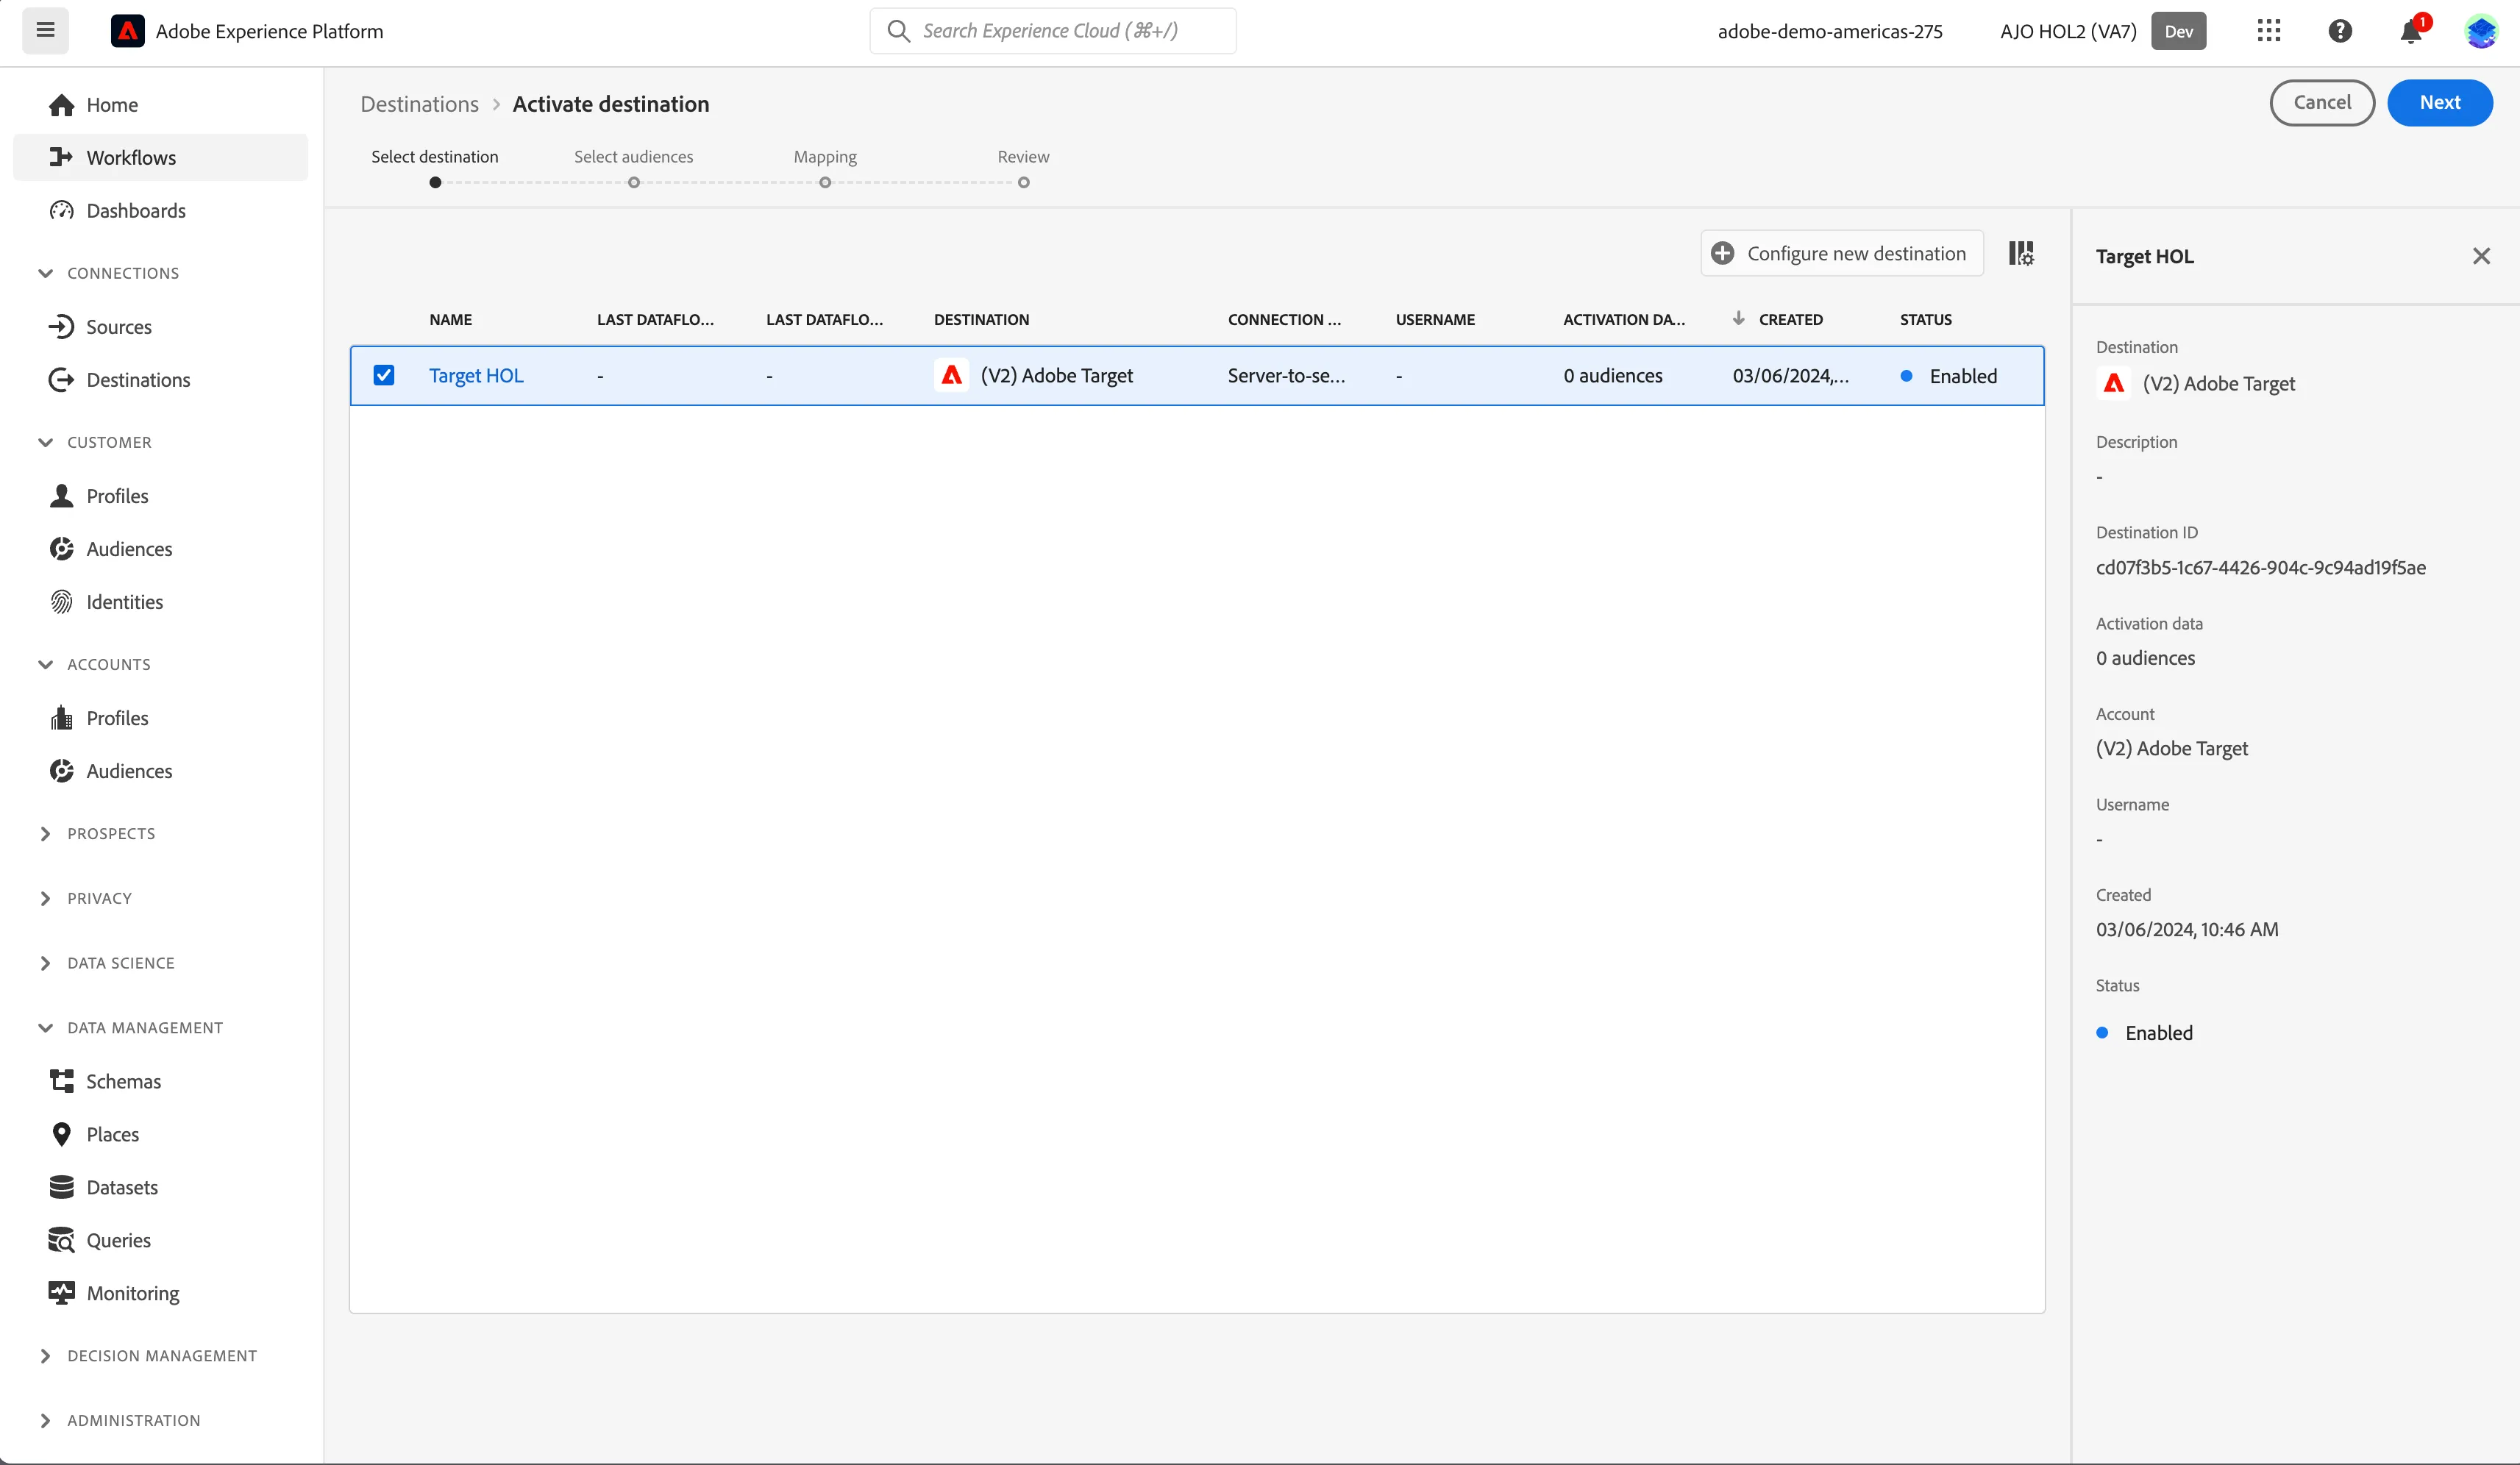2520x1465 pixels.
Task: Collapse the Customer section
Action: pos(94,442)
